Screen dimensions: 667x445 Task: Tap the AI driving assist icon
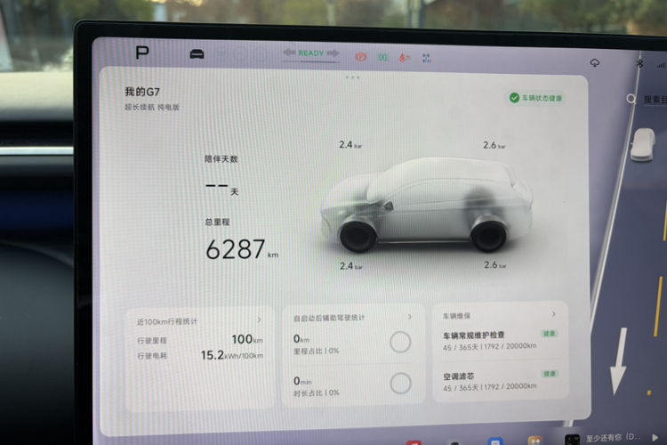pyautogui.click(x=426, y=58)
